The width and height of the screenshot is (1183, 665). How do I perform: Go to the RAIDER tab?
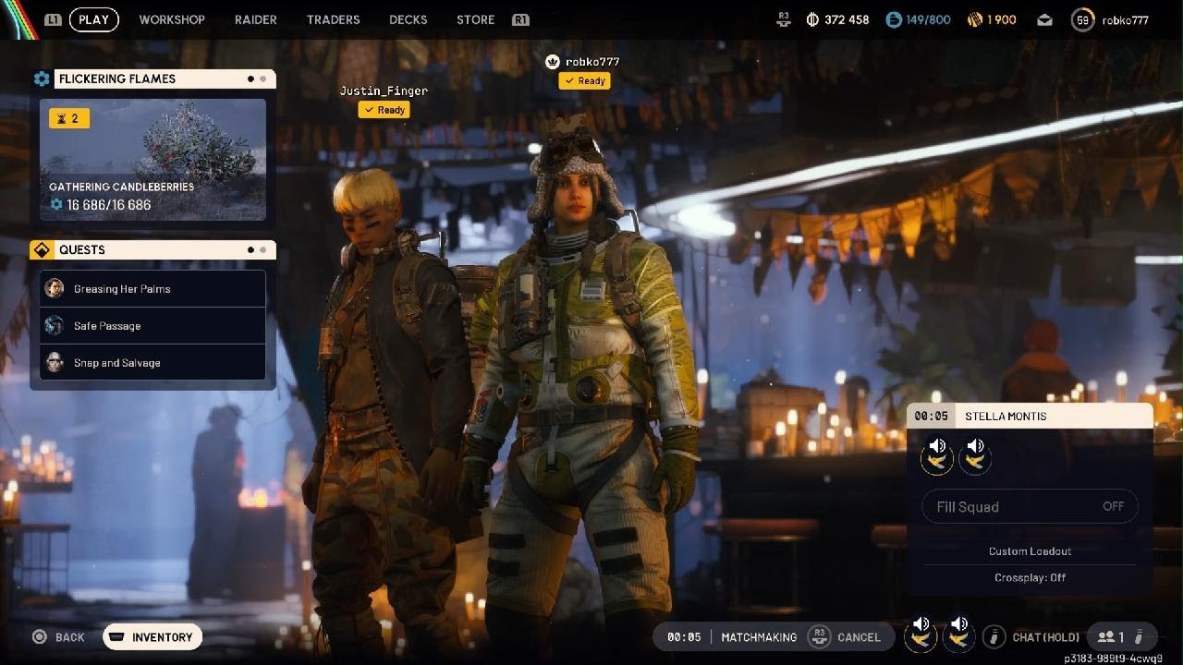256,19
